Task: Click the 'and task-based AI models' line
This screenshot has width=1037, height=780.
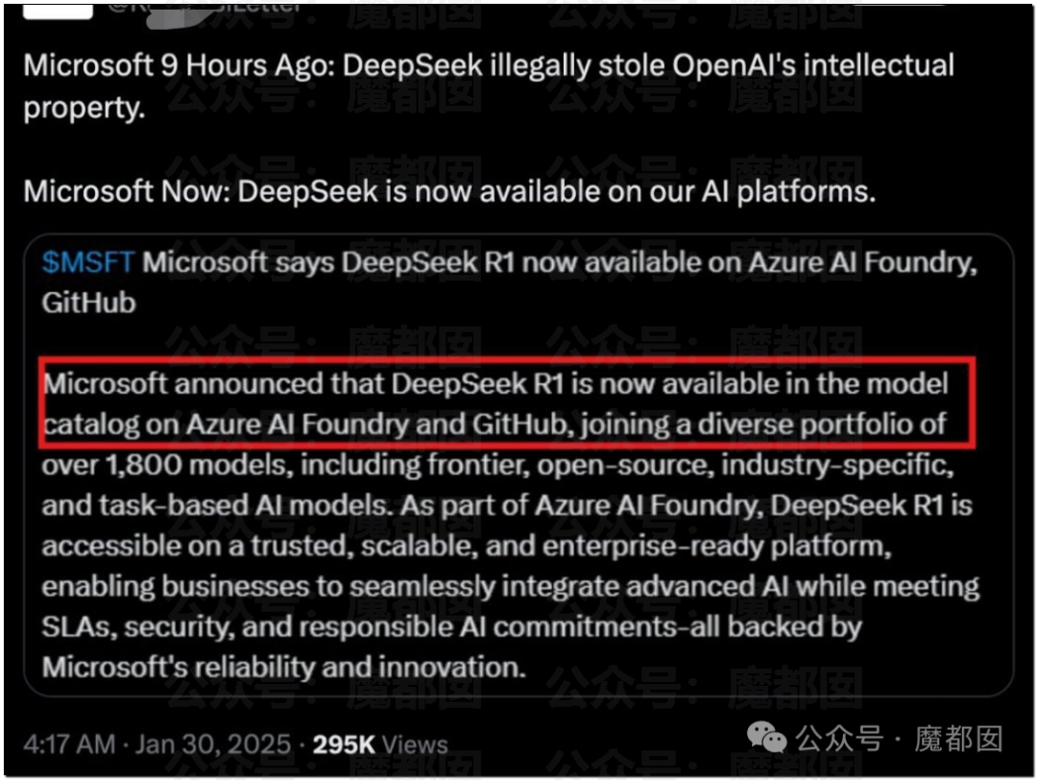Action: click(507, 505)
